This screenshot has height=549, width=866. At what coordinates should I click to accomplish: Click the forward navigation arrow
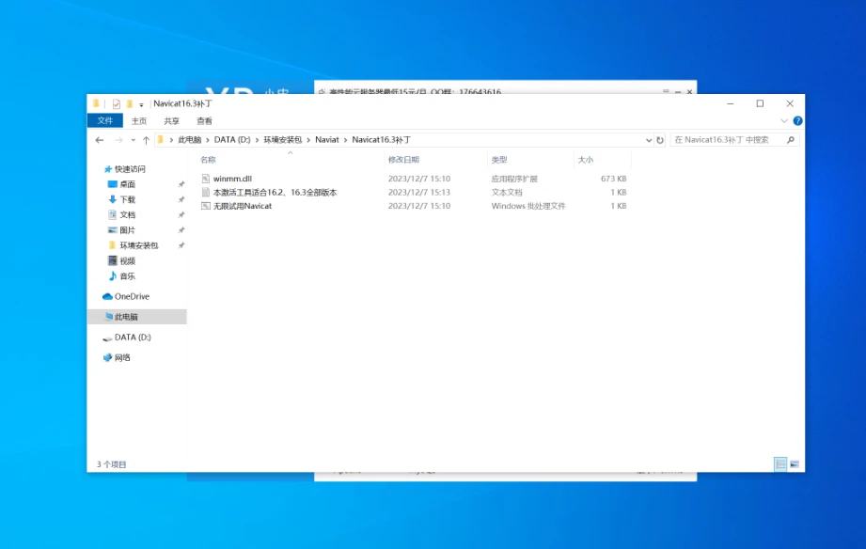(x=118, y=140)
